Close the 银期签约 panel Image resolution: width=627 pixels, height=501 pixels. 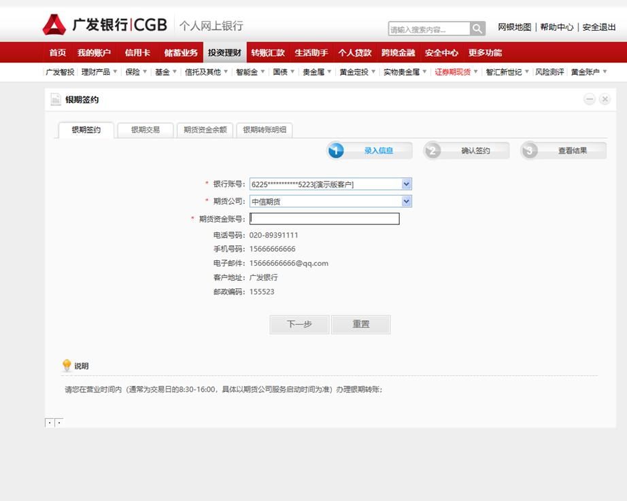click(605, 99)
